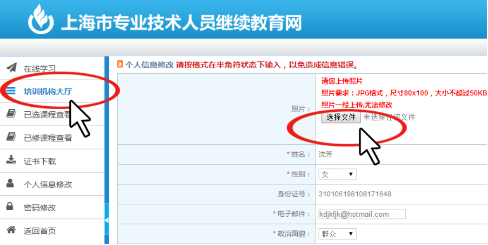Click the warning 照片一经上传,无法修改

pos(357,105)
